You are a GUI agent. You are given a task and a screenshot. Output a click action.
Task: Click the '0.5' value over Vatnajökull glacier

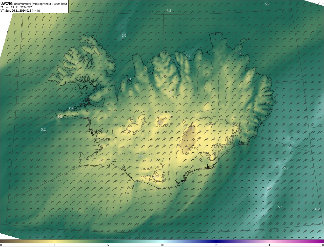click(191, 129)
